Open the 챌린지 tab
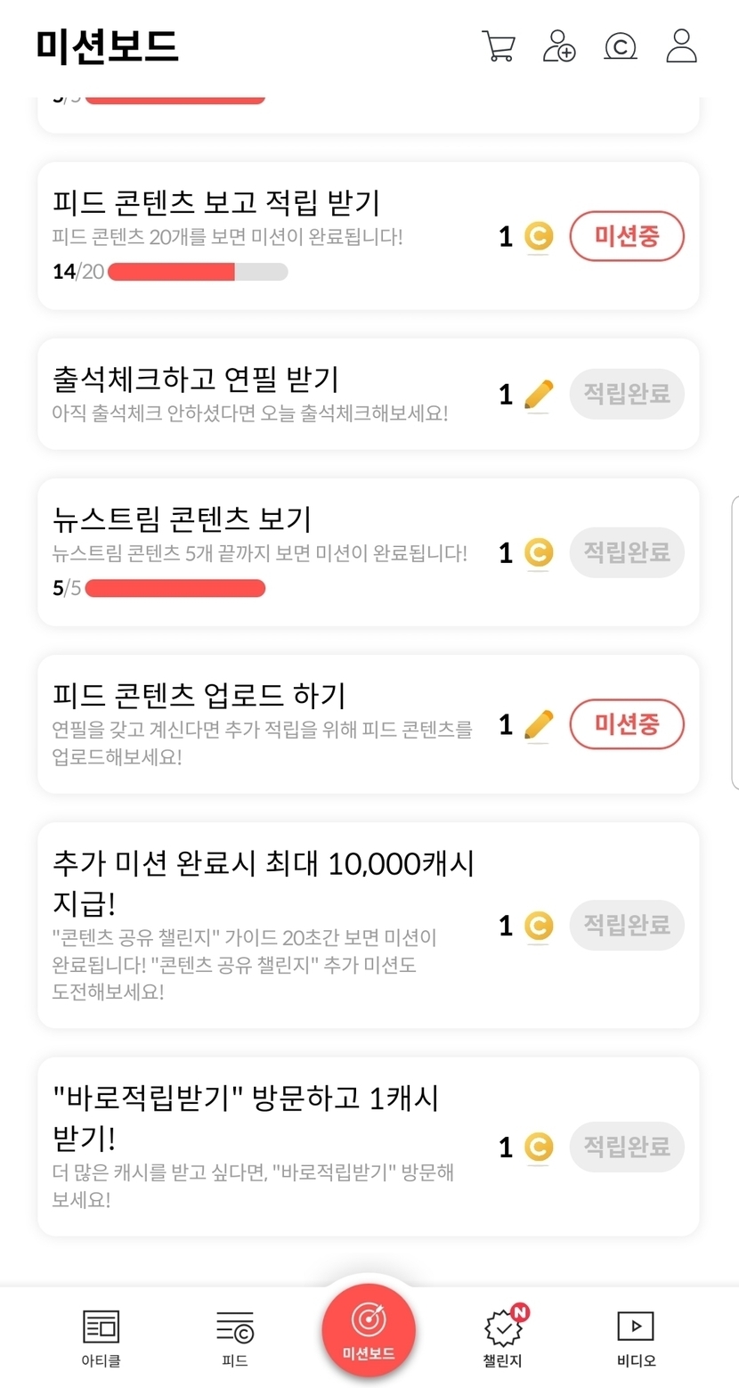Image resolution: width=739 pixels, height=1388 pixels. click(502, 1338)
